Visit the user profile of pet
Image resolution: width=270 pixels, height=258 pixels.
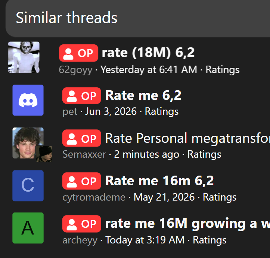[70, 112]
